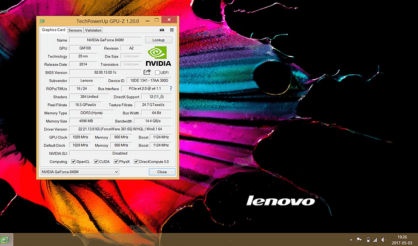Open the GPU-Z hamburger menu icon

point(172,30)
